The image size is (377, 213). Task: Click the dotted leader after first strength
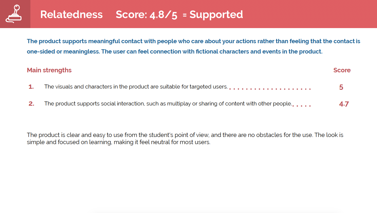coord(270,89)
